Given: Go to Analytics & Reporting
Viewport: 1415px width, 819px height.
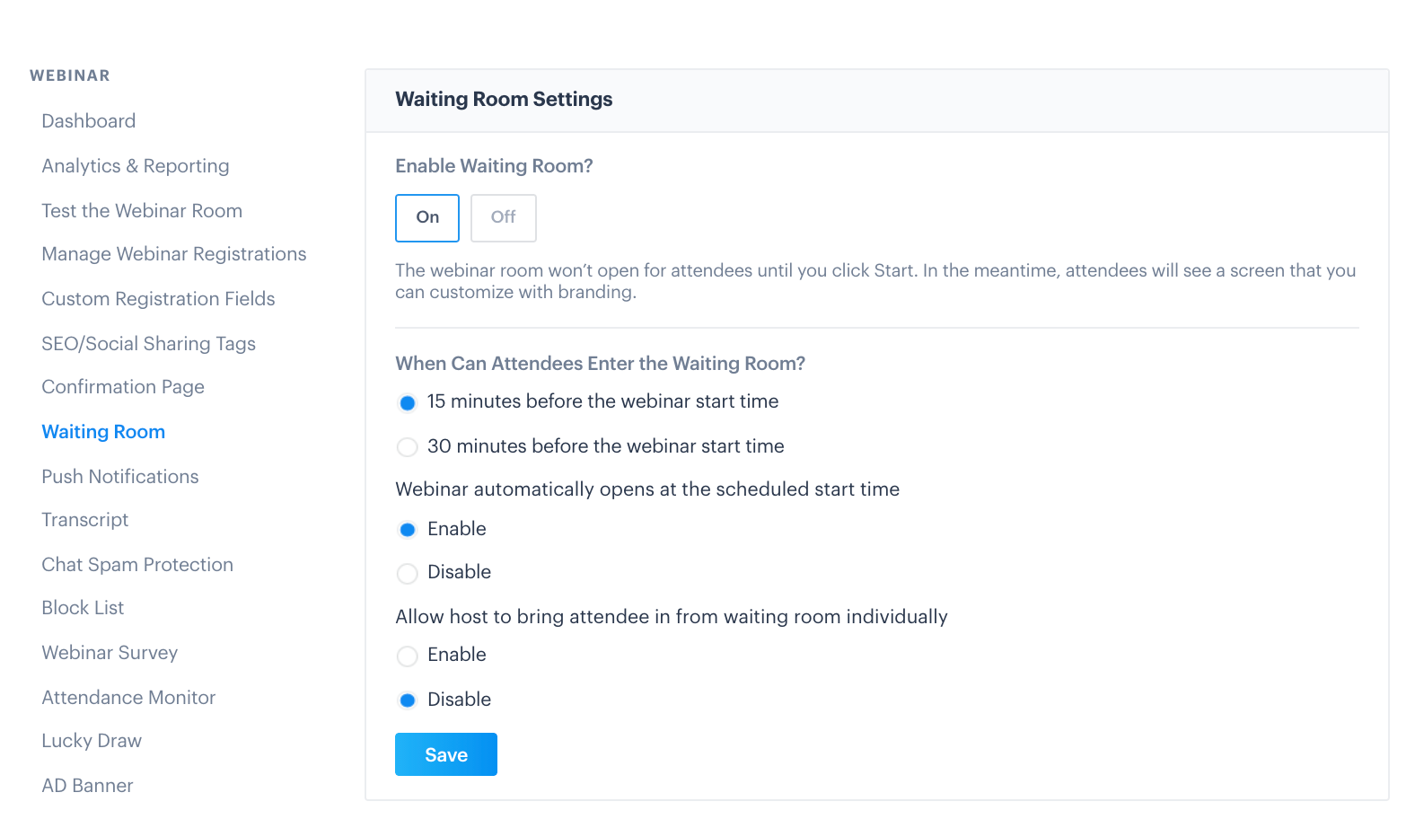Looking at the screenshot, I should [x=136, y=166].
